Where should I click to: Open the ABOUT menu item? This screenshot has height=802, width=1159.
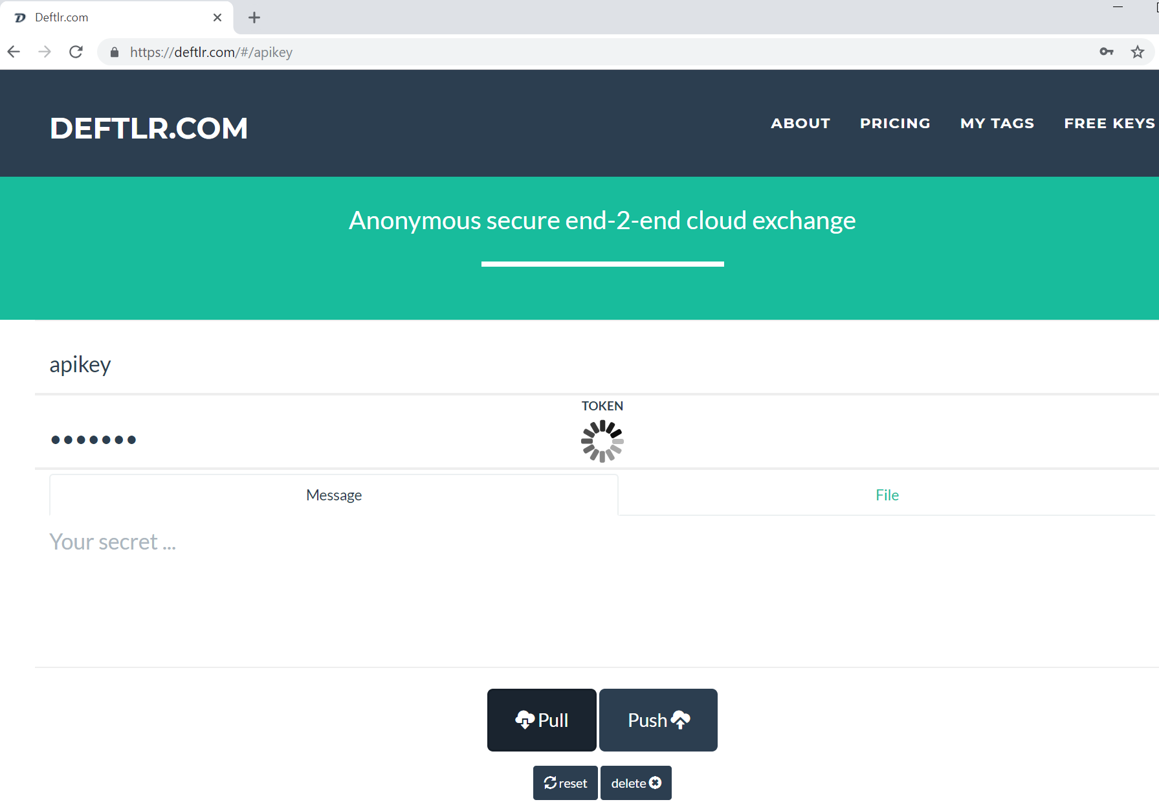click(x=800, y=123)
